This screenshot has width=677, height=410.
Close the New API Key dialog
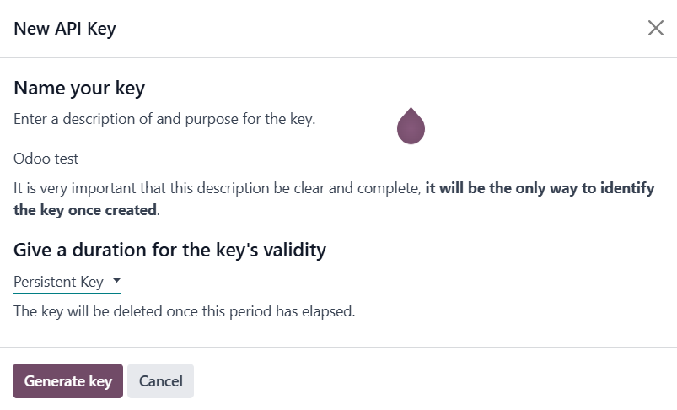click(655, 28)
